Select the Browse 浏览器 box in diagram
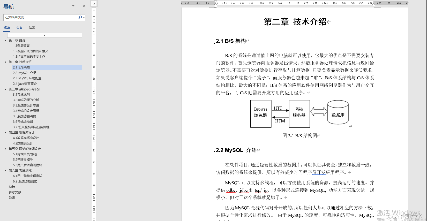This screenshot has width=427, height=221. click(261, 114)
